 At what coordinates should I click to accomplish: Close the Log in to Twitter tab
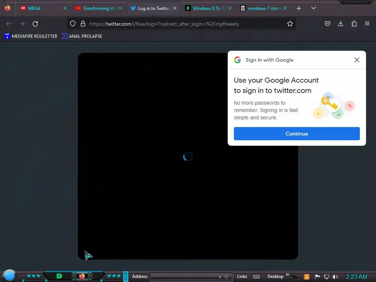(x=175, y=8)
